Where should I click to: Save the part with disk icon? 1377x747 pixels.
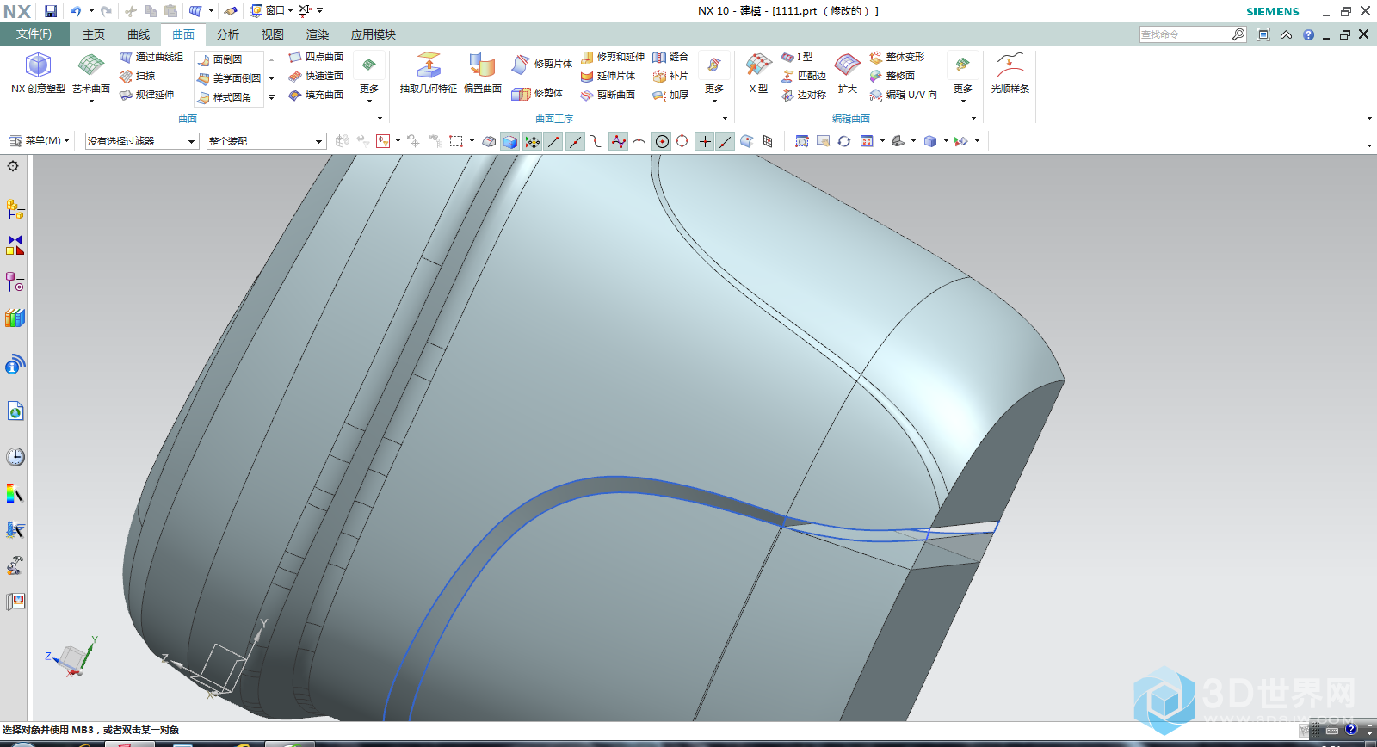point(51,11)
